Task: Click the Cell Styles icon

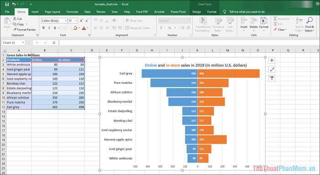Action: pos(230,21)
